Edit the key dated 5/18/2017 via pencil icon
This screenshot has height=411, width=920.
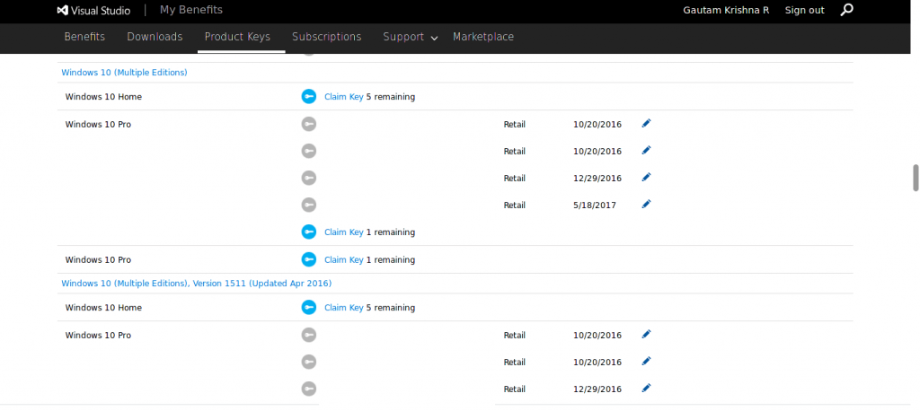pyautogui.click(x=646, y=205)
